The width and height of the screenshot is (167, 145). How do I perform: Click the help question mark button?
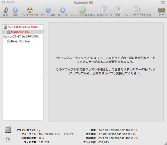click(8, 140)
